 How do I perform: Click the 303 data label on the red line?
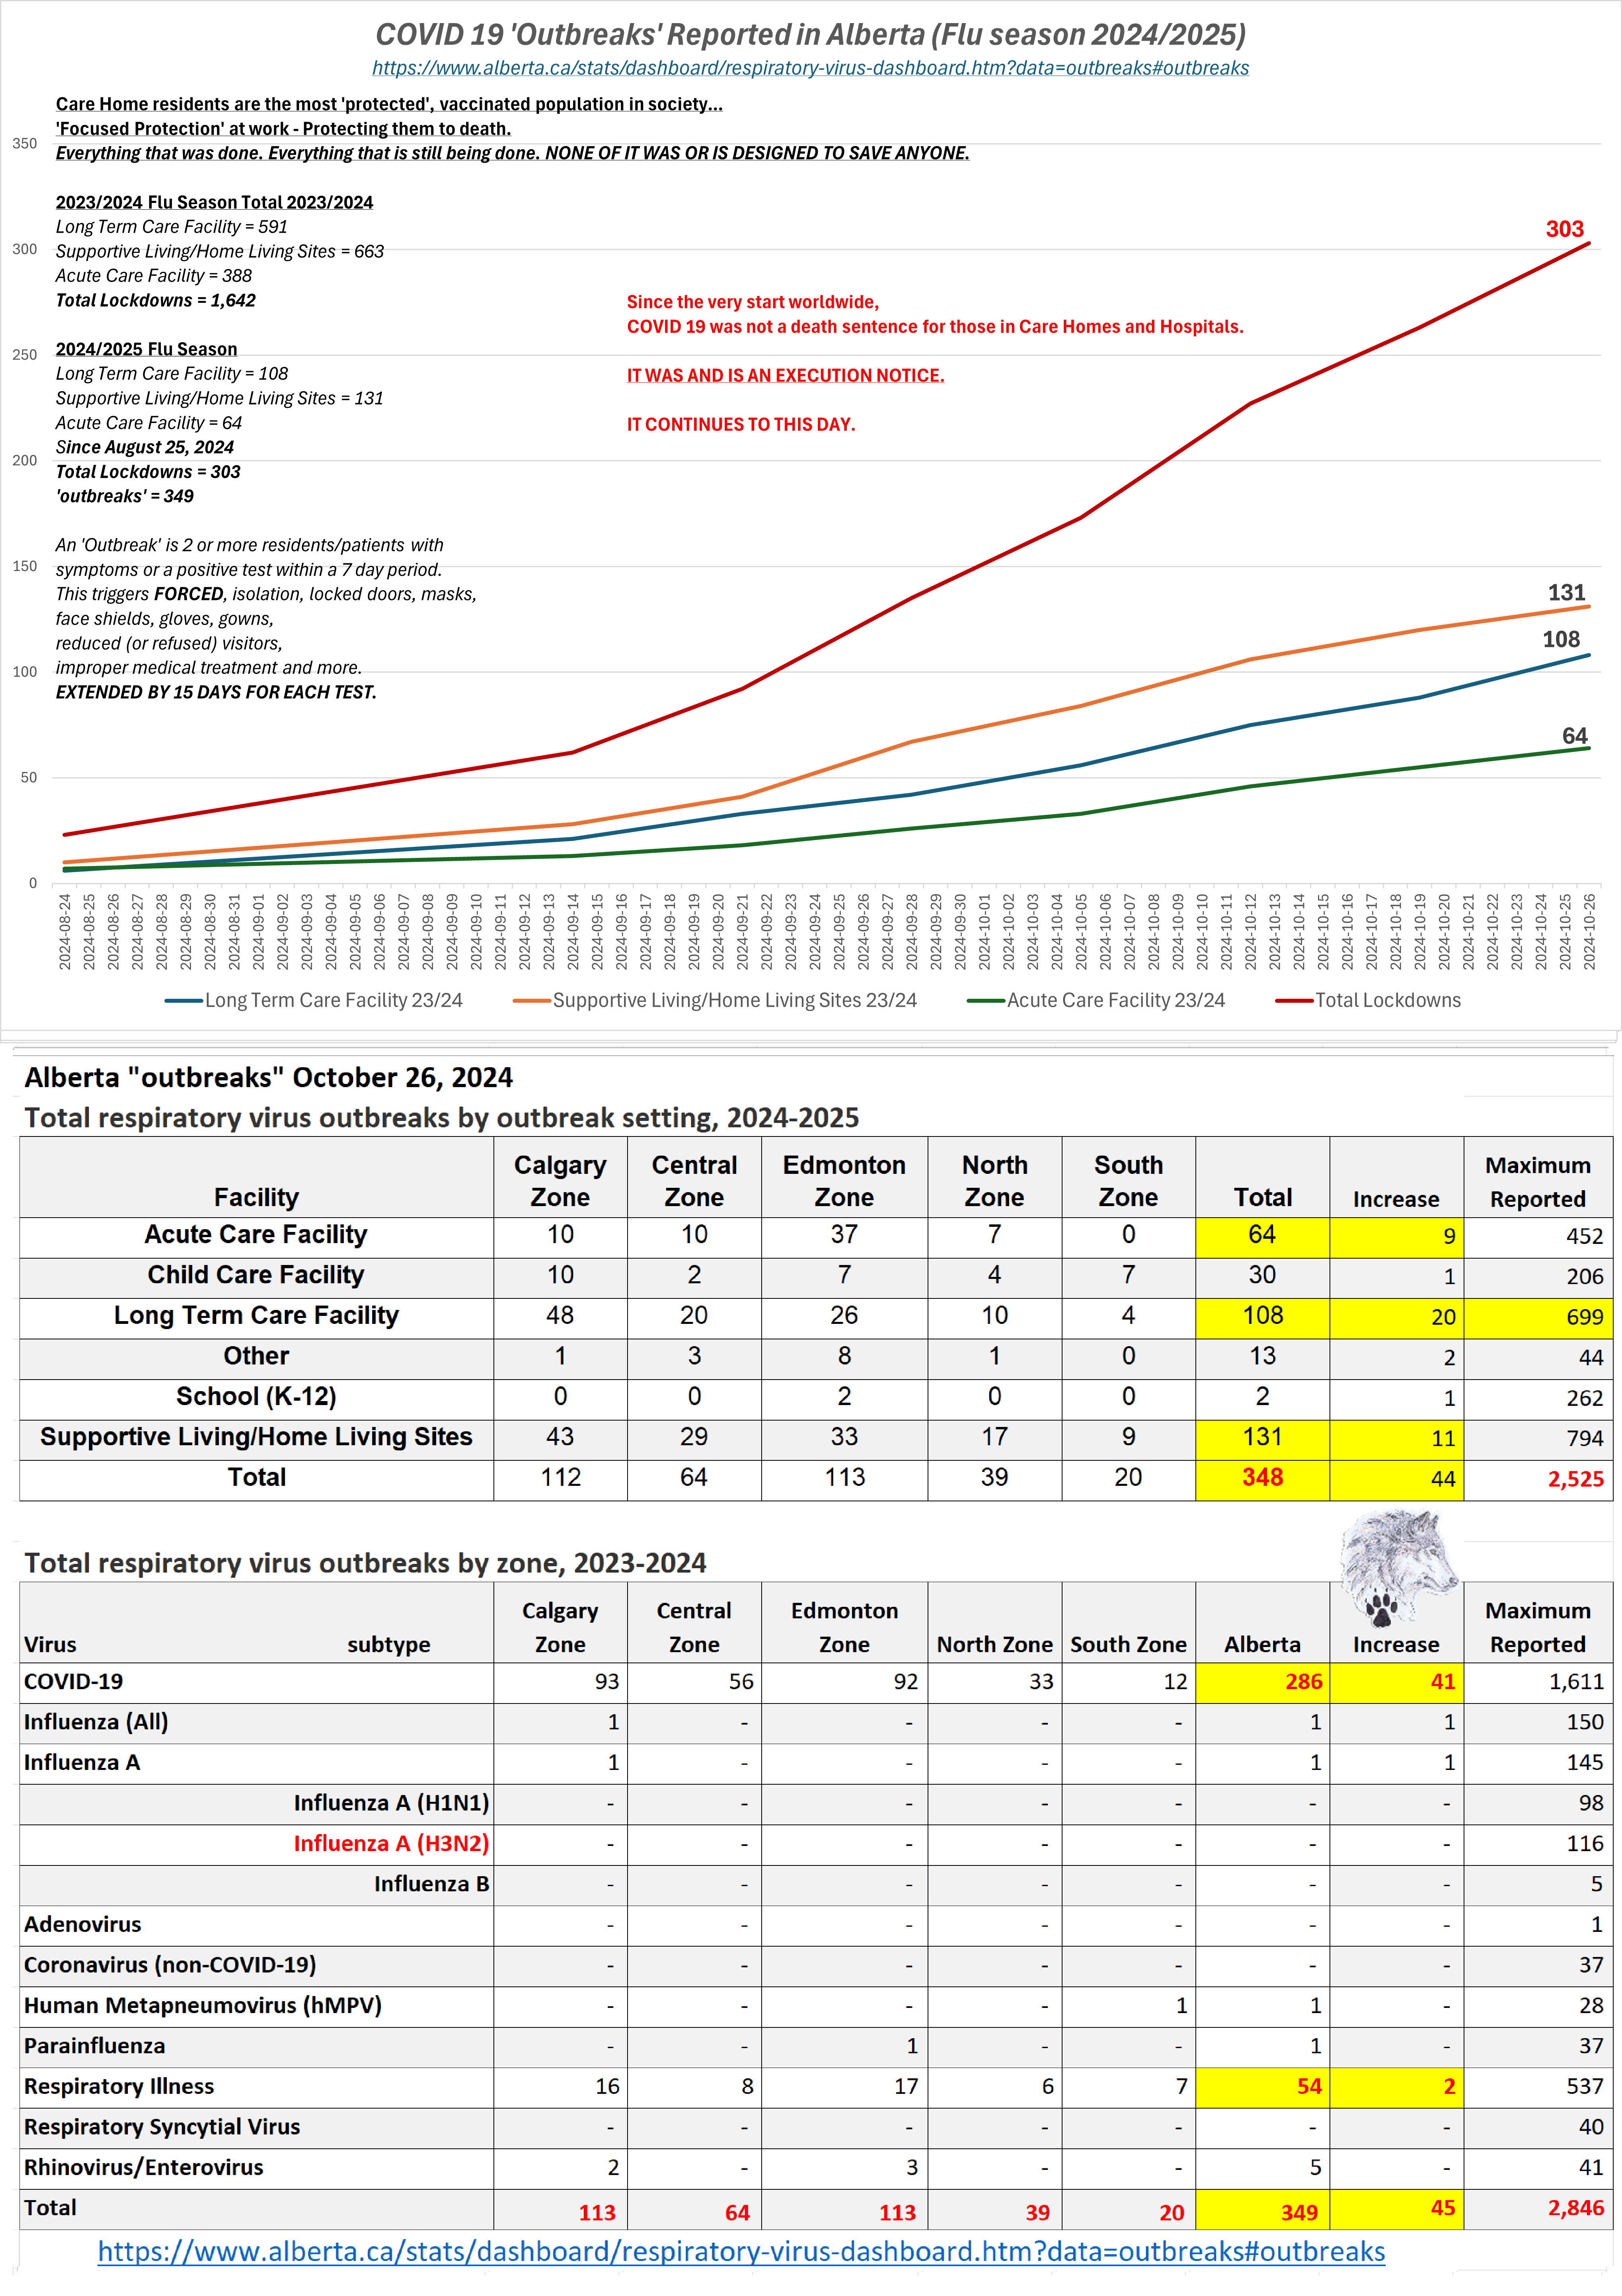[x=1565, y=229]
